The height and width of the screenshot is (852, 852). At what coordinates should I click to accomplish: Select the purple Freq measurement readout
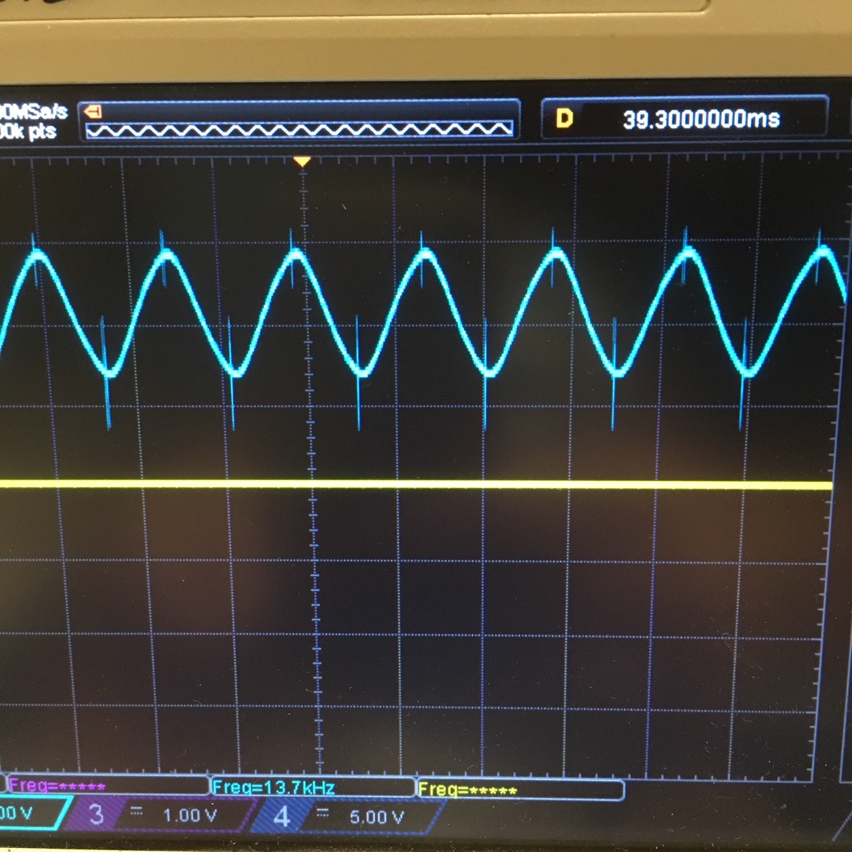point(56,785)
